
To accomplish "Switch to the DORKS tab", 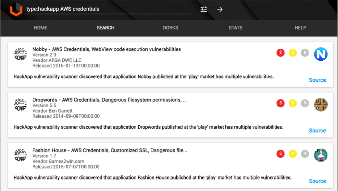I will point(171,28).
